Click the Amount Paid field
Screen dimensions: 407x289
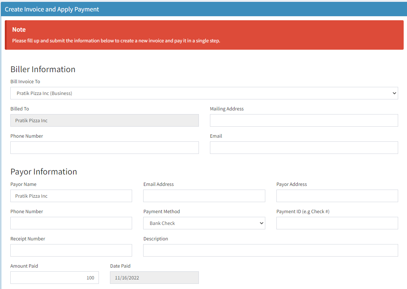[55, 278]
